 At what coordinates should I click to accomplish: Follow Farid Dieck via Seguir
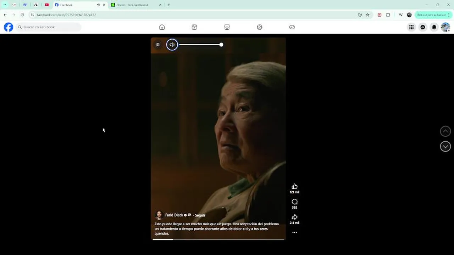(200, 215)
